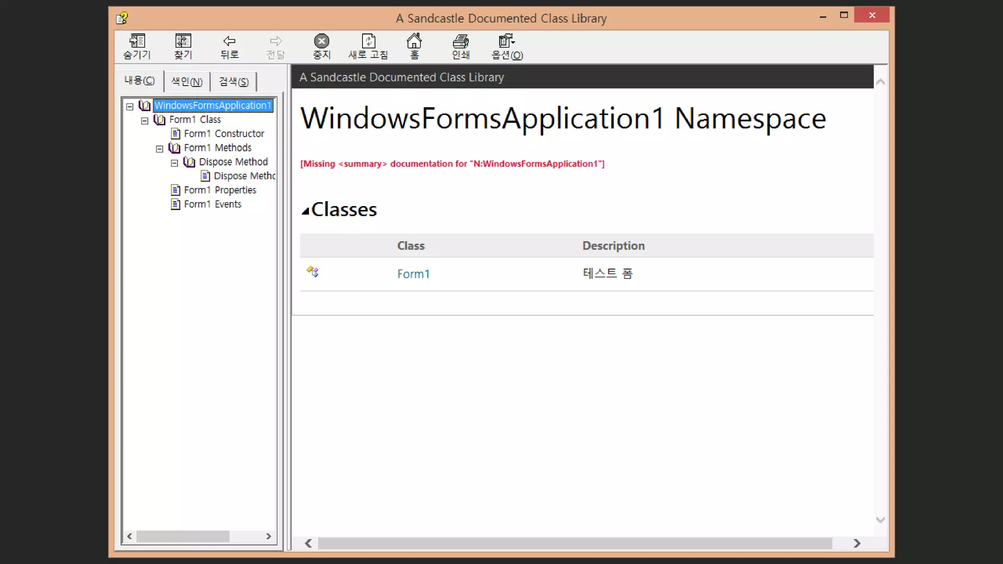Open the Form1 class link
The image size is (1003, 564).
pyautogui.click(x=413, y=274)
